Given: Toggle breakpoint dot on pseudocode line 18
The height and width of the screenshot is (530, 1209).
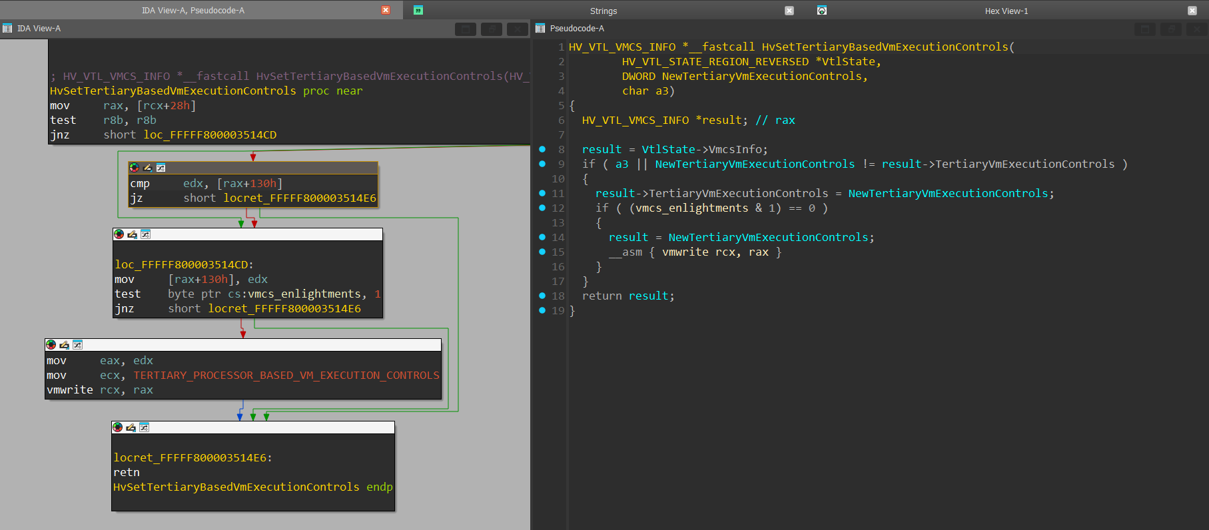Looking at the screenshot, I should [542, 296].
